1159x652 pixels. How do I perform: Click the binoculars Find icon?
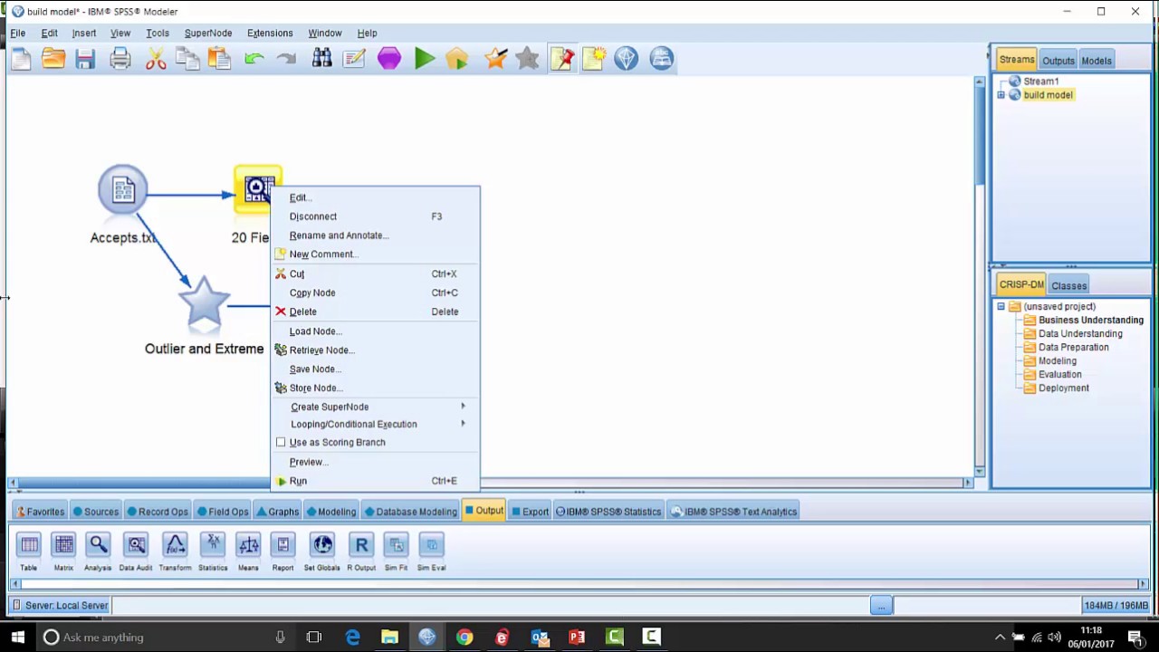[x=322, y=59]
